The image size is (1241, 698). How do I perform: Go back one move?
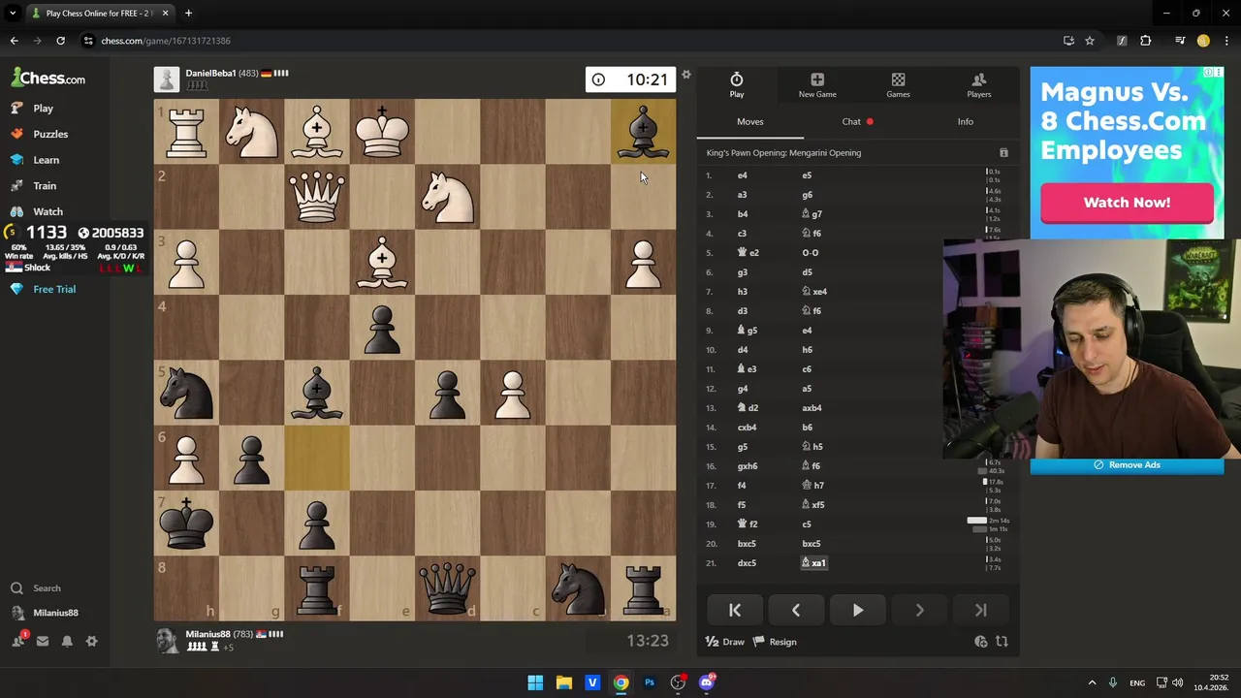coord(796,610)
